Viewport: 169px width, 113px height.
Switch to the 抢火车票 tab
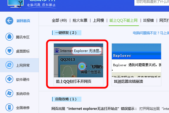[80, 20]
